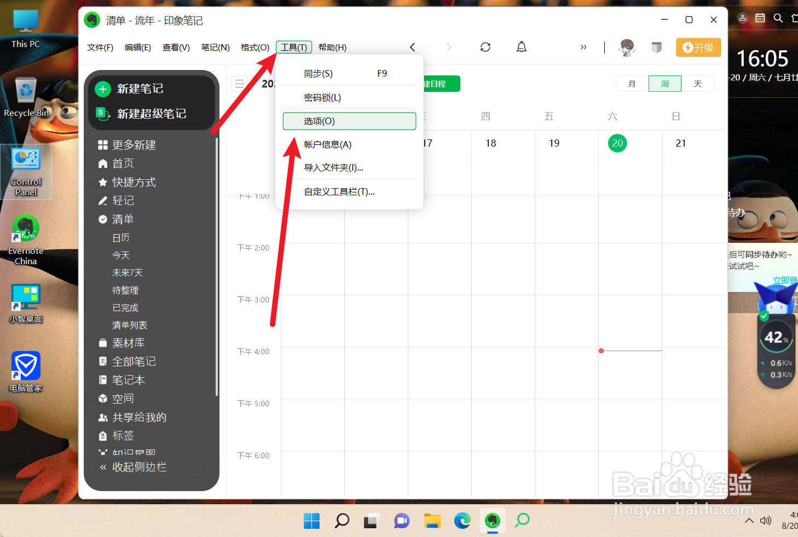Click the current-time red marker
The height and width of the screenshot is (537, 798).
pyautogui.click(x=601, y=351)
